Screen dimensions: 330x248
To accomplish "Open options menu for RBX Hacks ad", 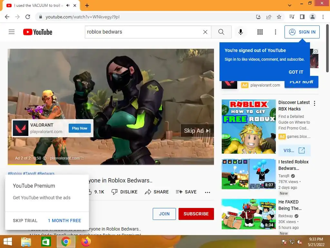I will tap(315, 103).
